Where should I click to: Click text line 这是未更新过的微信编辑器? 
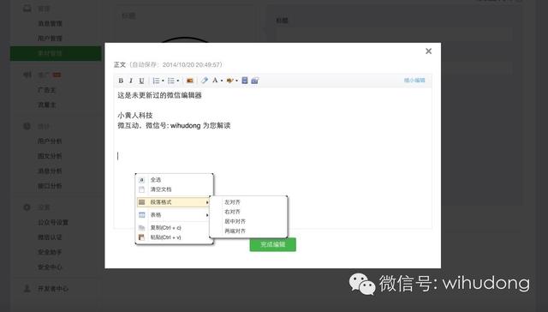tap(160, 95)
